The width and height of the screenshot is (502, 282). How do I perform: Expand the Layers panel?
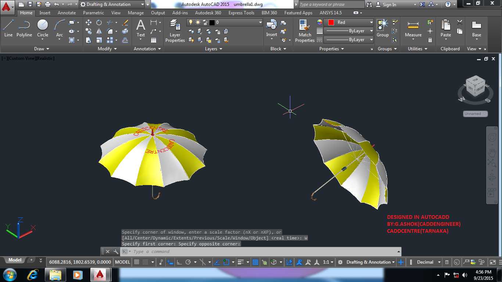coord(214,49)
